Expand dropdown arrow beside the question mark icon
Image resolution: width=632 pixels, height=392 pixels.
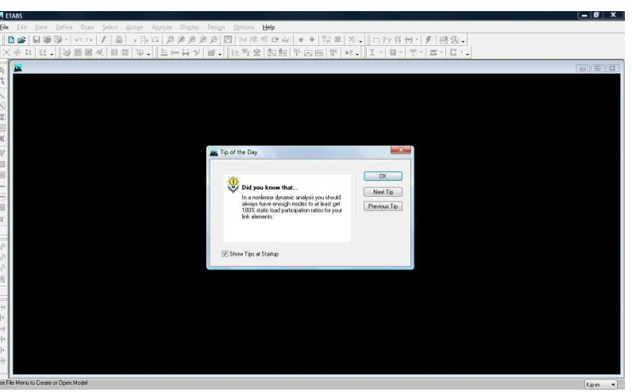[357, 54]
